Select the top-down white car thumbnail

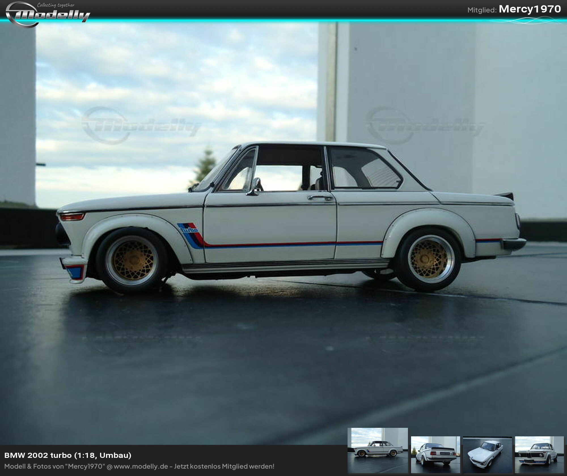pyautogui.click(x=487, y=454)
